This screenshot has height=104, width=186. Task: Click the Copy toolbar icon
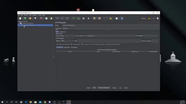tap(46, 18)
